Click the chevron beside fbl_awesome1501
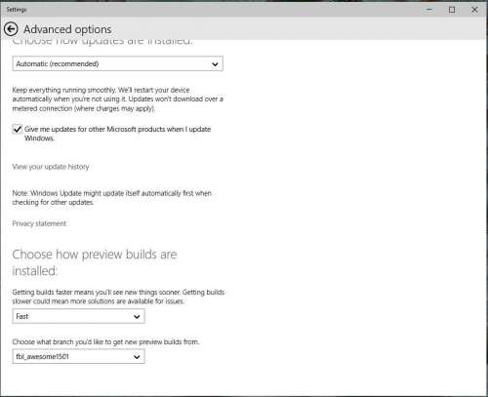The height and width of the screenshot is (397, 488). tap(137, 357)
